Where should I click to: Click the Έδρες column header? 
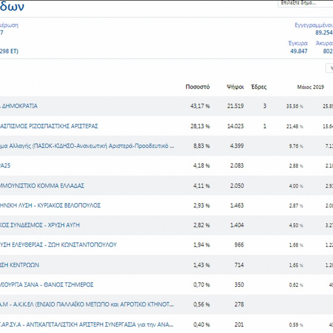click(259, 87)
